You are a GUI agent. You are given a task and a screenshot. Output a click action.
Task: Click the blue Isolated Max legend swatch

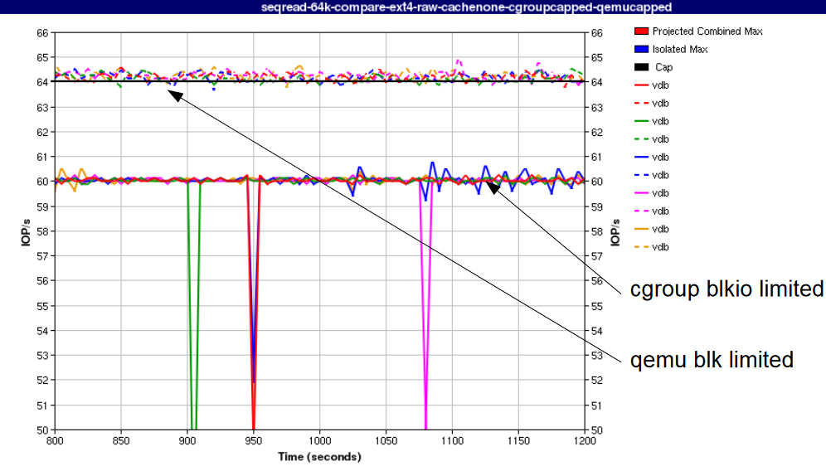(x=640, y=50)
